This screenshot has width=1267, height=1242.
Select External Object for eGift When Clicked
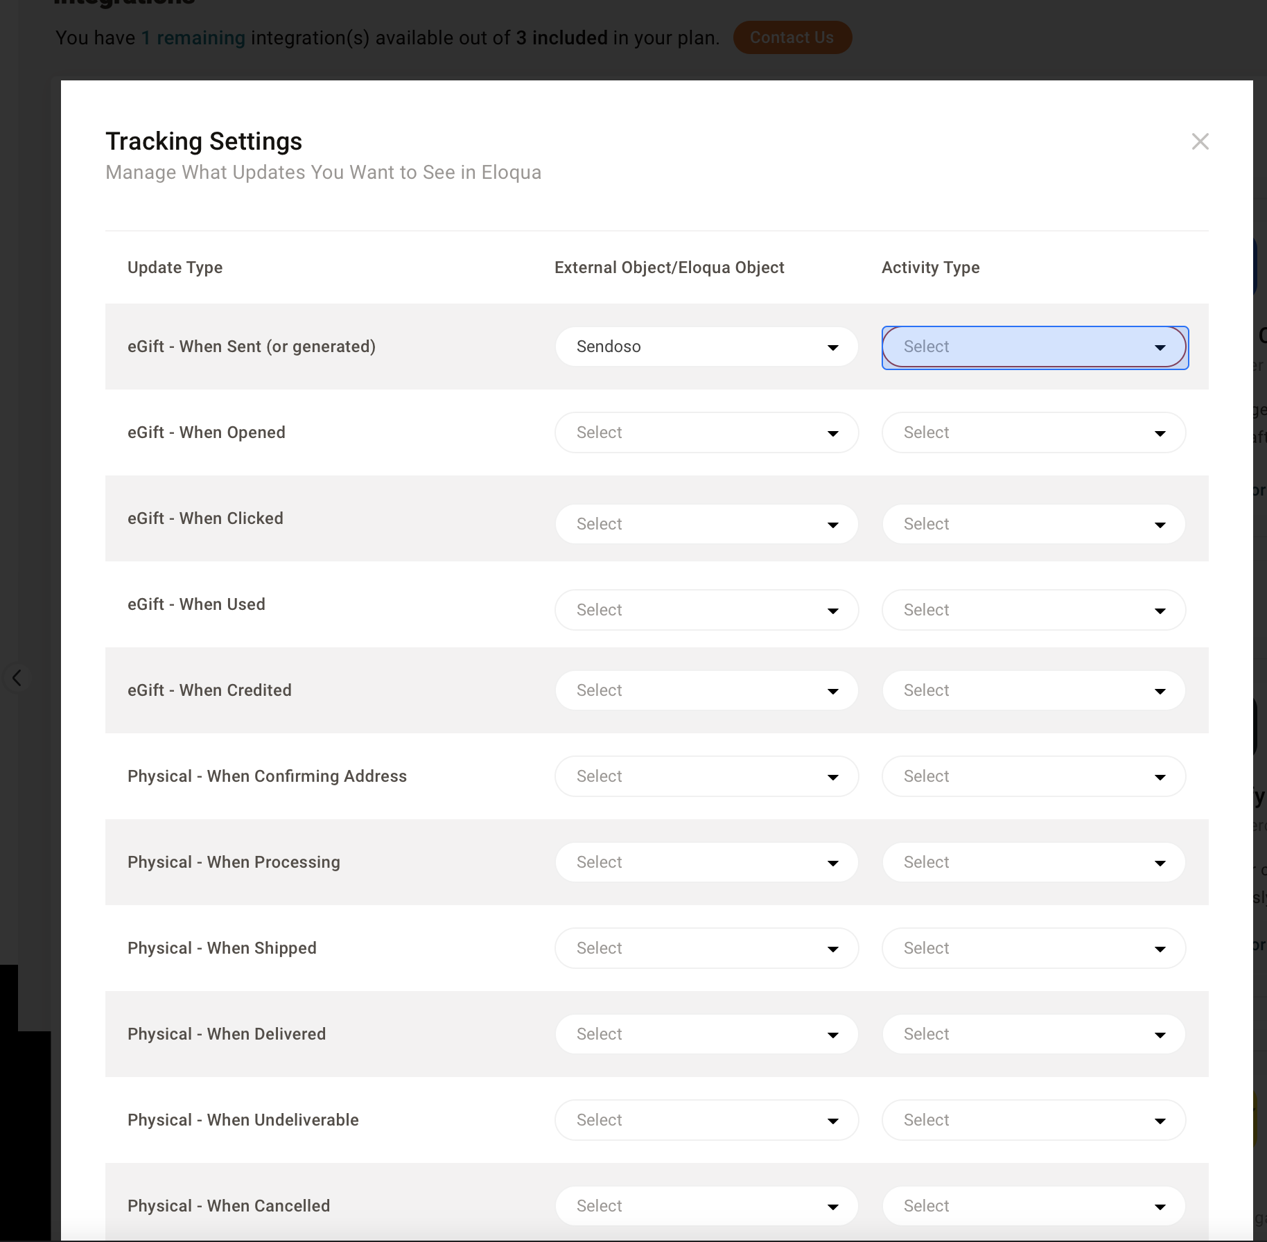tap(706, 524)
